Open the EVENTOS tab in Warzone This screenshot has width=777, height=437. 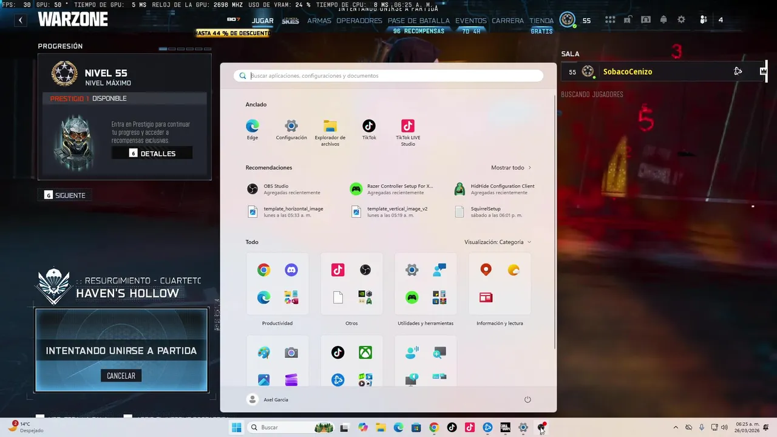(471, 21)
